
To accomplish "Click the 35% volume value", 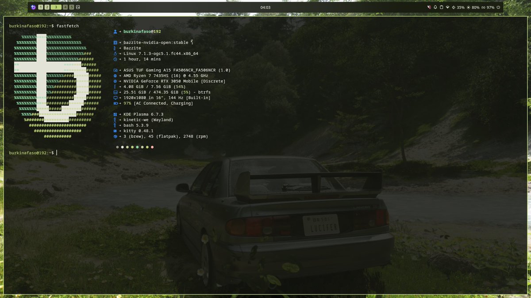I will (461, 8).
